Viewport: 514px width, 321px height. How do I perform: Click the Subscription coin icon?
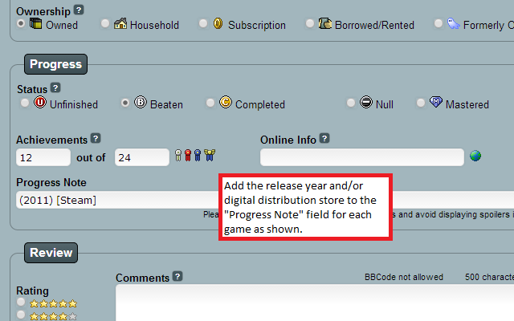click(218, 23)
